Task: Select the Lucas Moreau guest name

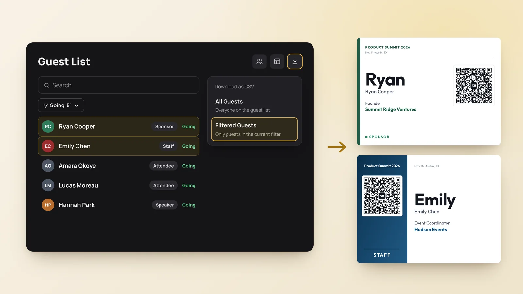Action: pyautogui.click(x=78, y=185)
